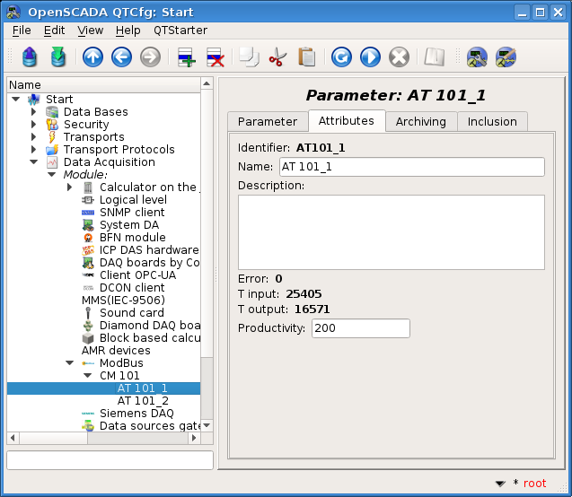This screenshot has height=497, width=572.
Task: Expand the Transports tree node
Action: (33, 137)
